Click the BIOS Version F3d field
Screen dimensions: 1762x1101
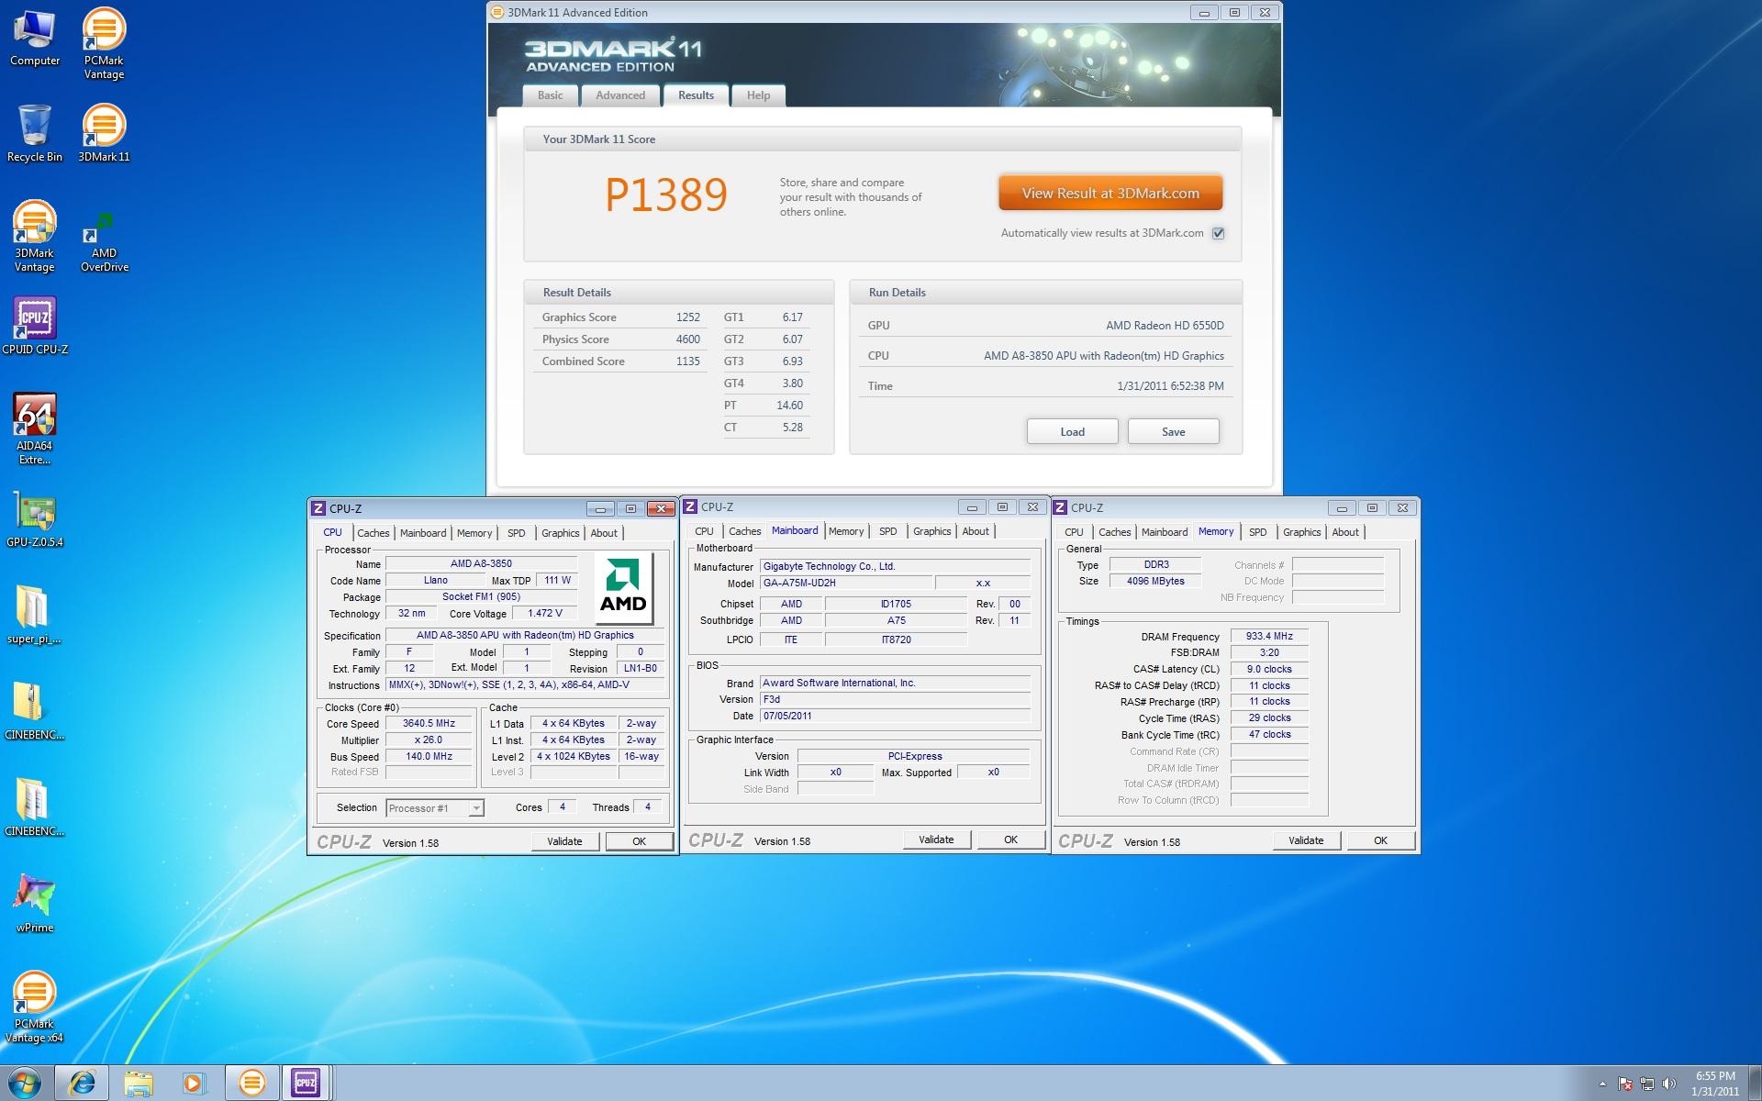[x=895, y=699]
